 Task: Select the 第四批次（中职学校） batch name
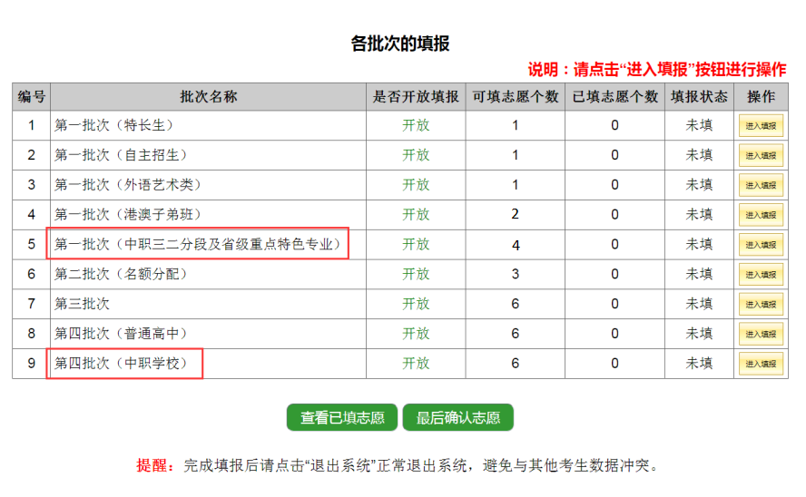tap(121, 364)
